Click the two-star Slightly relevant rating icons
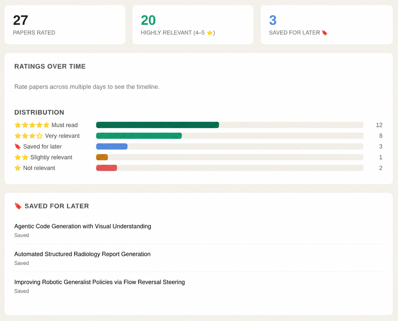398x321 pixels. pyautogui.click(x=21, y=157)
